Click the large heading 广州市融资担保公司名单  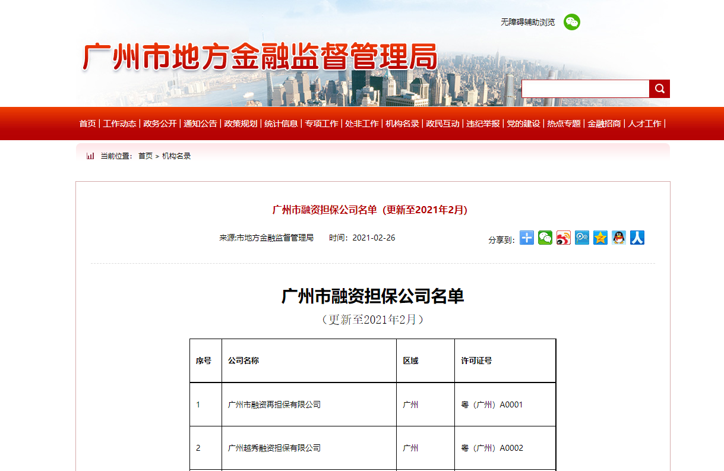[372, 296]
